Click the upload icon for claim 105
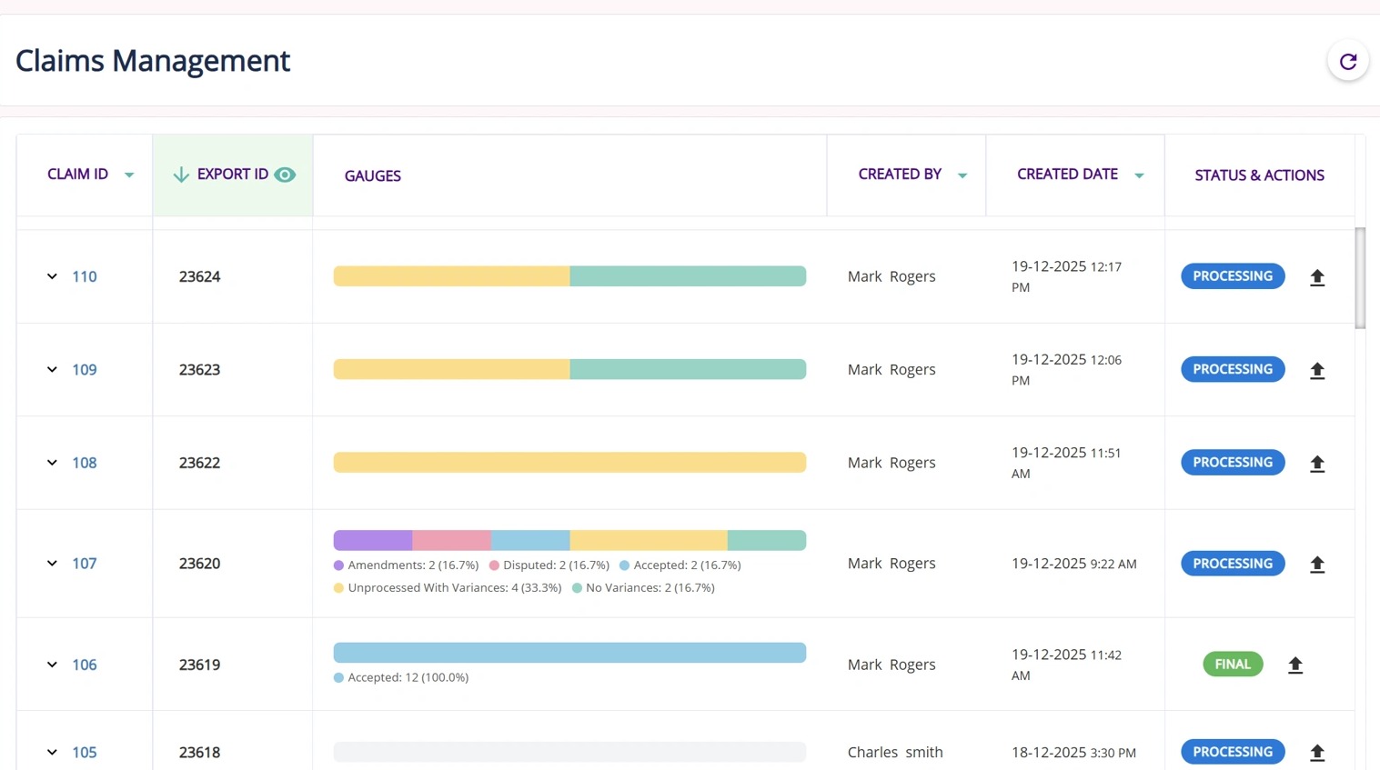1380x770 pixels. click(x=1316, y=753)
